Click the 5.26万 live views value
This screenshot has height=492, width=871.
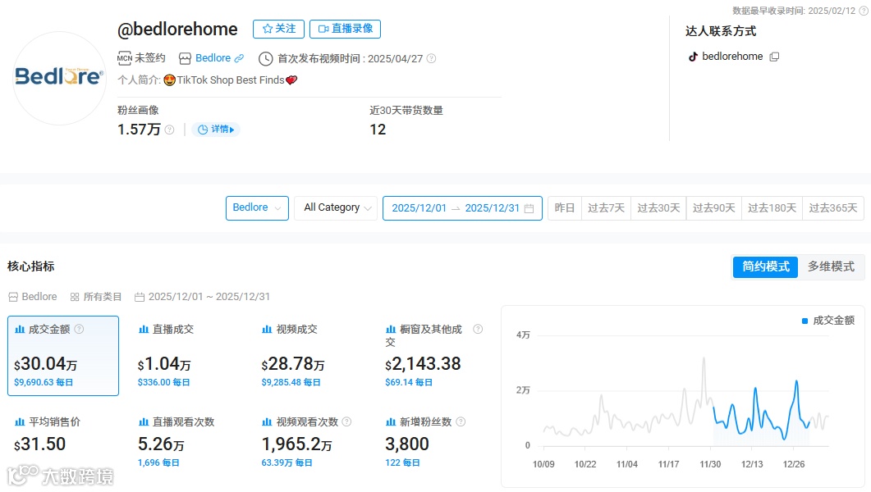point(161,444)
